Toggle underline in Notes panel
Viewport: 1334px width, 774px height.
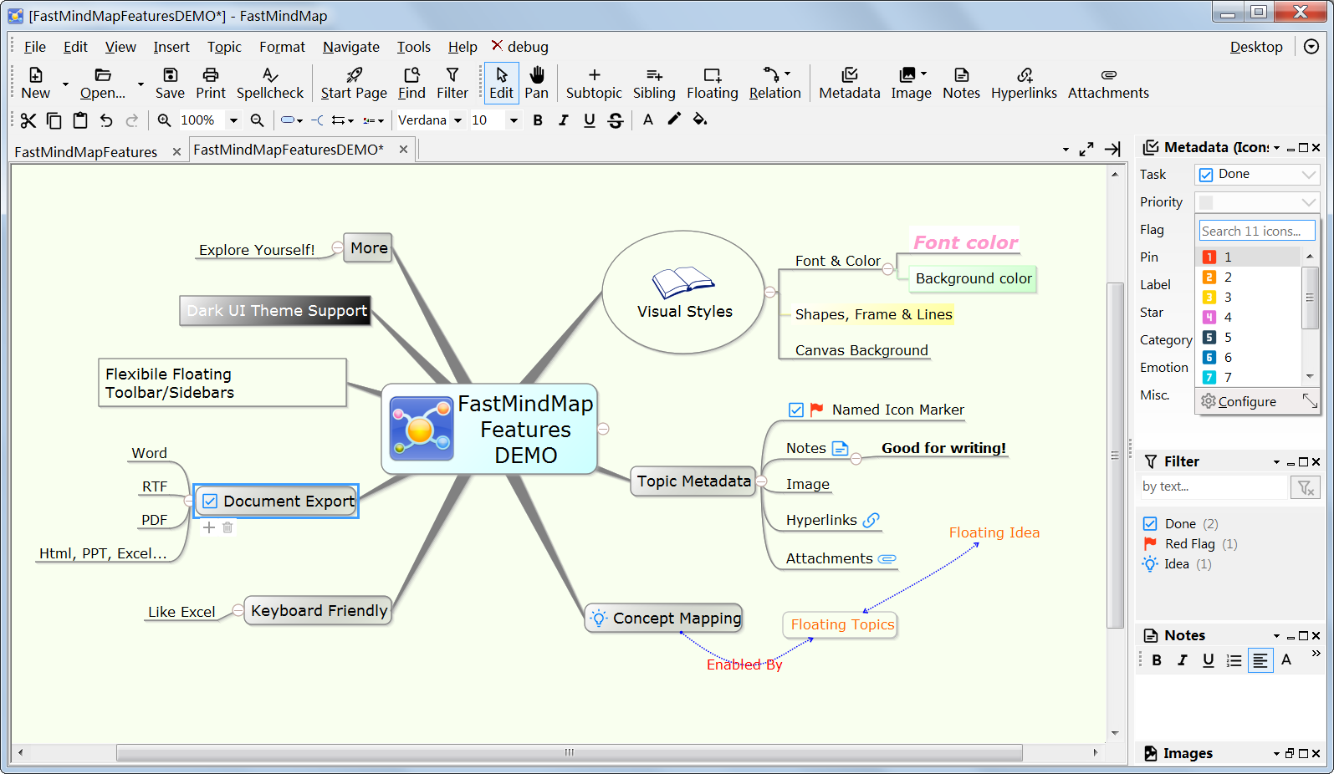[1209, 660]
